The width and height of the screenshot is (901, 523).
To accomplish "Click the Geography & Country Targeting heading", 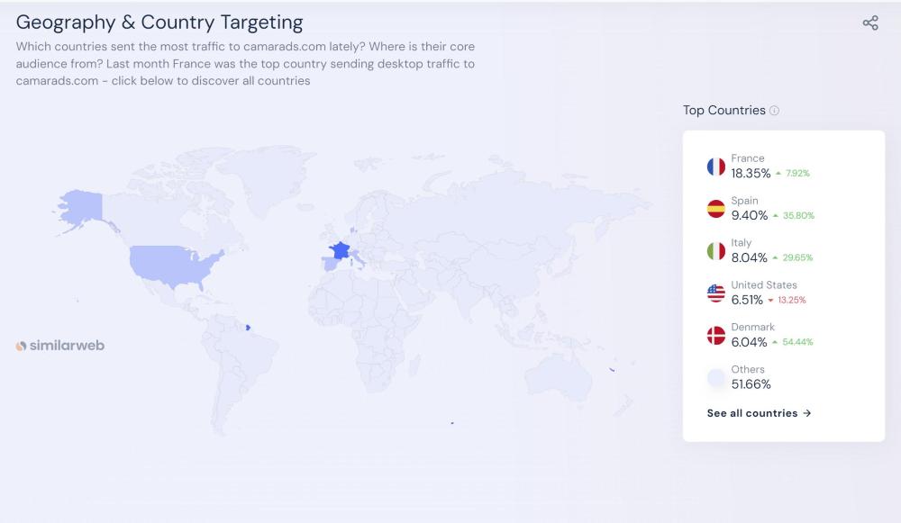I will click(x=159, y=23).
